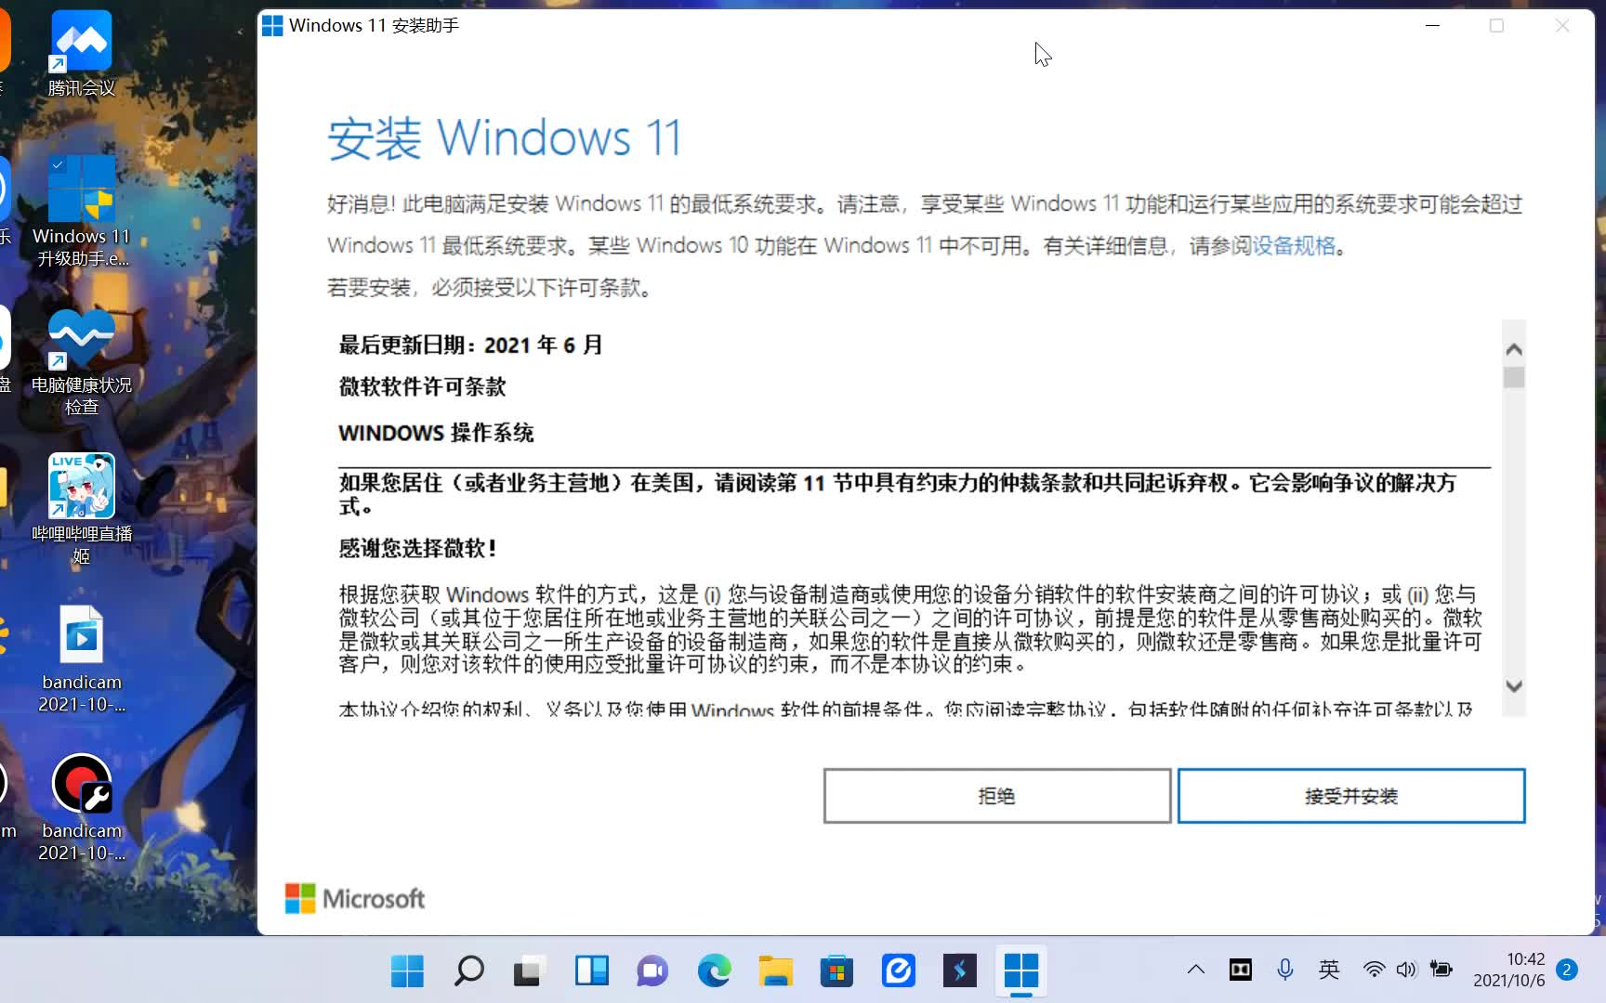Click the 接受并安装 button

point(1350,796)
